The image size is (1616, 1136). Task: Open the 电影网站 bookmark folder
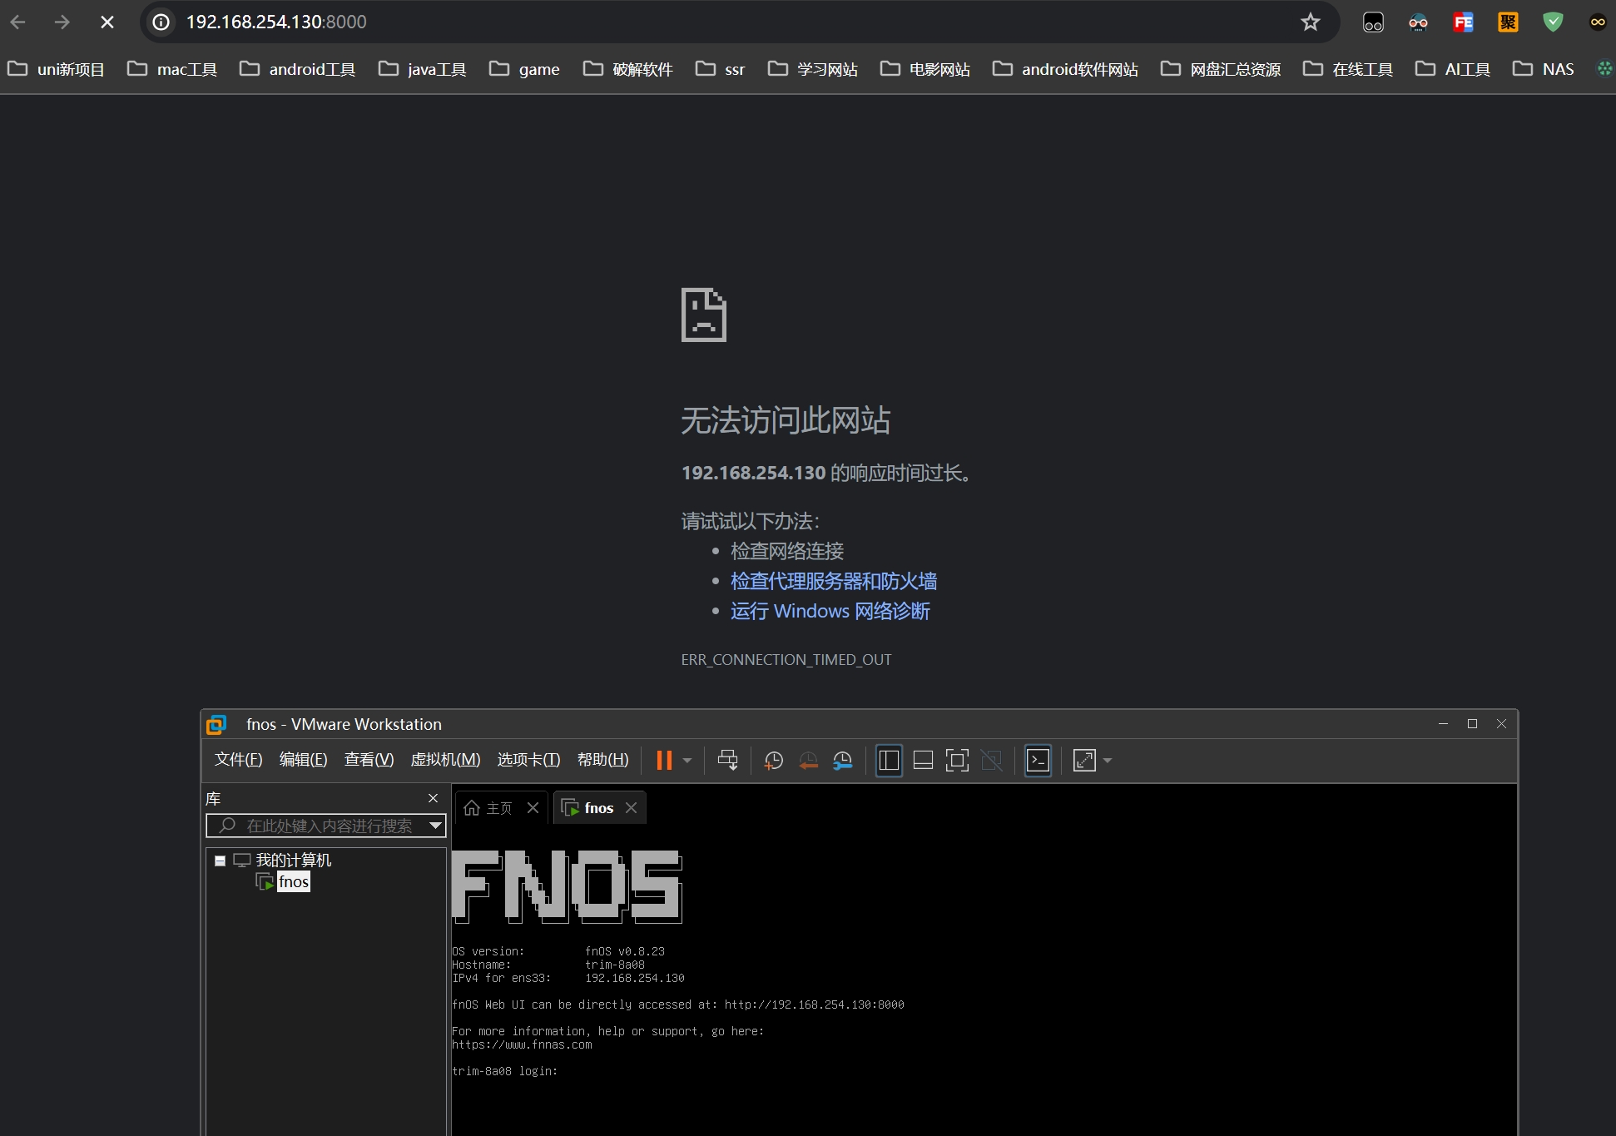pyautogui.click(x=925, y=69)
